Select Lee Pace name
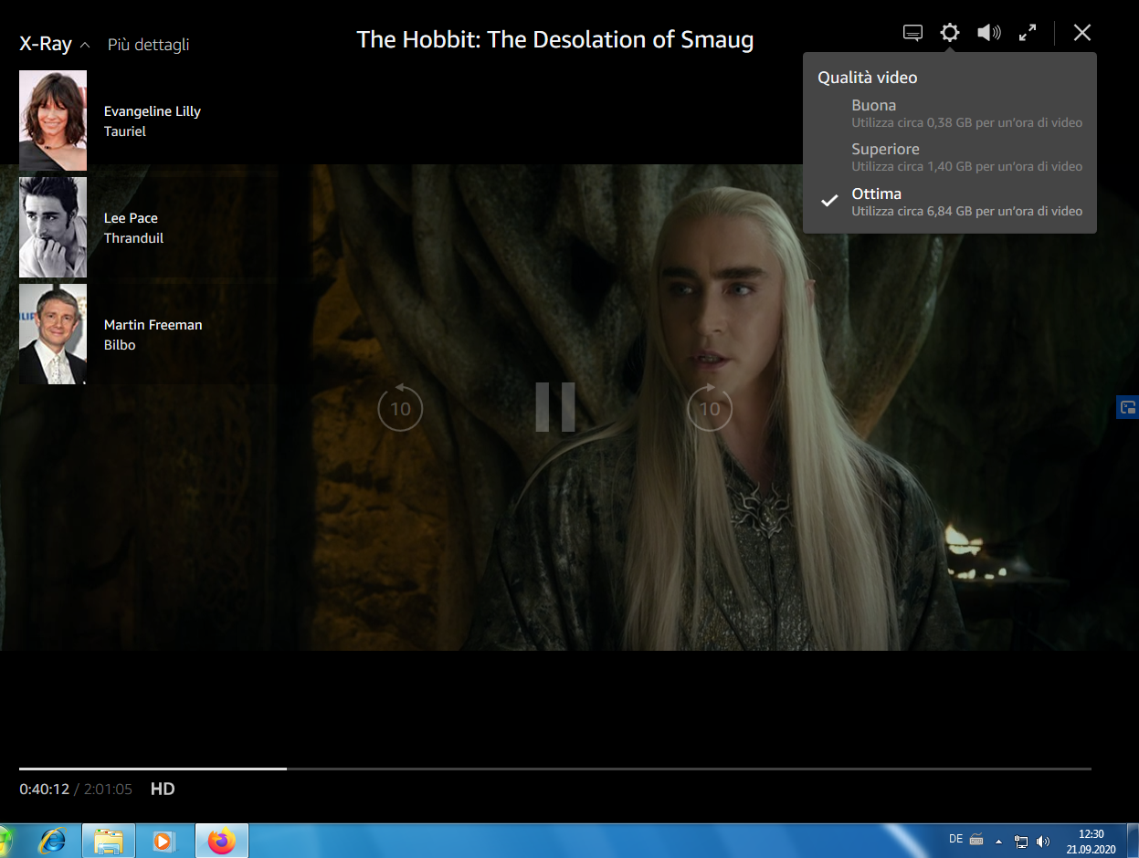Image resolution: width=1139 pixels, height=858 pixels. 131,218
